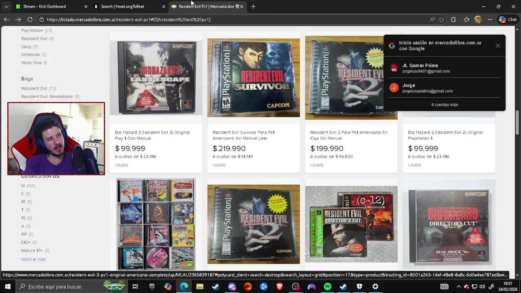This screenshot has width=521, height=293.
Task: Expand the tab search dropdown
Action: click(6, 7)
